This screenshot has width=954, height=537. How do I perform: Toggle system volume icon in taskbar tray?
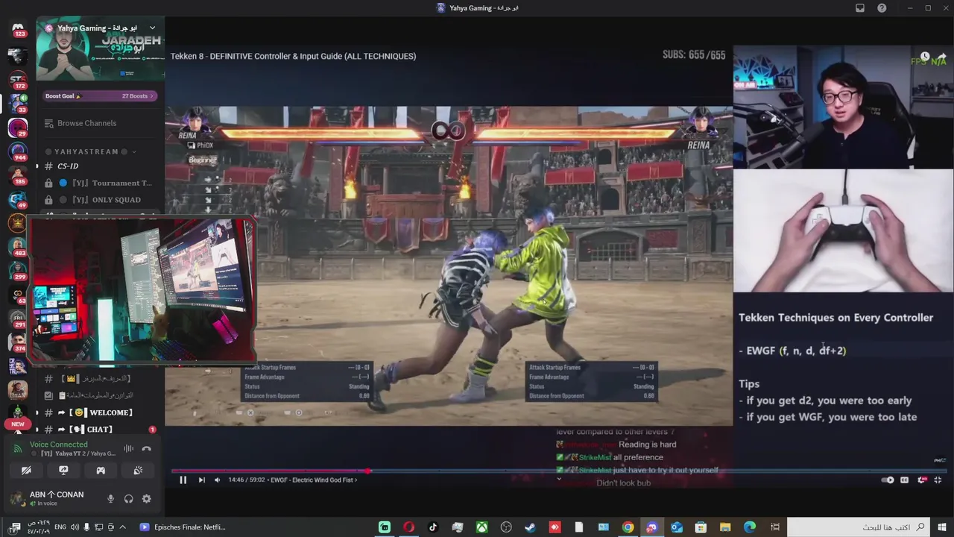75,527
